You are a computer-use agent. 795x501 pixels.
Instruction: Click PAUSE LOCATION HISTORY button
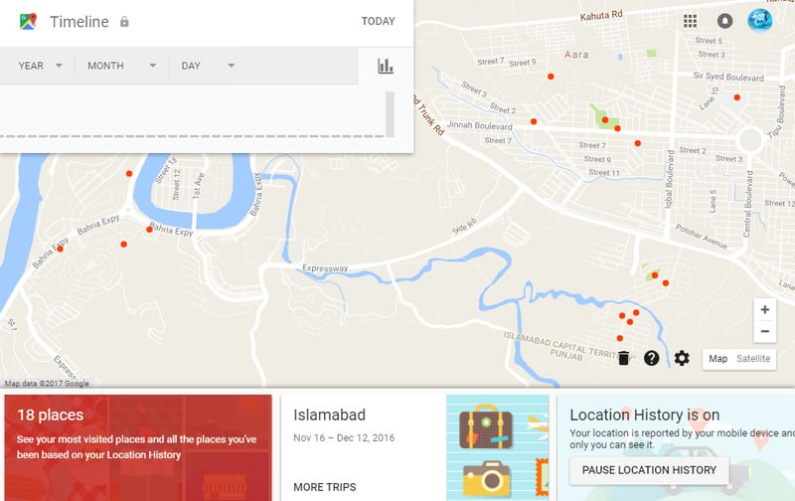649,470
